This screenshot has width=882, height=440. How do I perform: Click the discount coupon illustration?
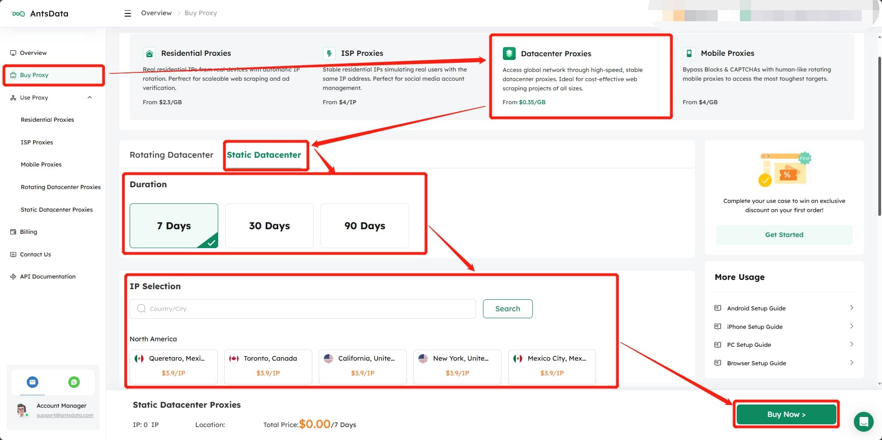pos(784,169)
